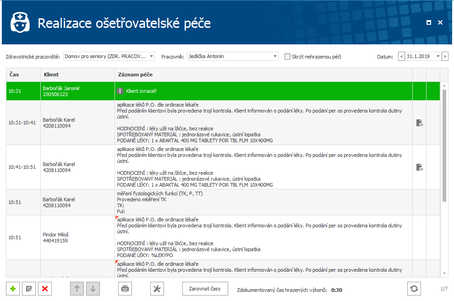This screenshot has height=301, width=454.
Task: Sort by the Čas column header
Action: point(23,75)
